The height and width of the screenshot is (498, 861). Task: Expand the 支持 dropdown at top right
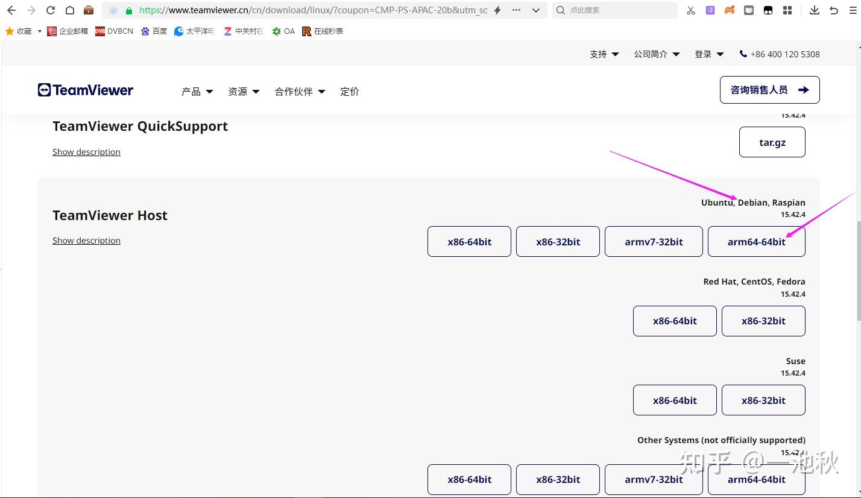point(604,54)
